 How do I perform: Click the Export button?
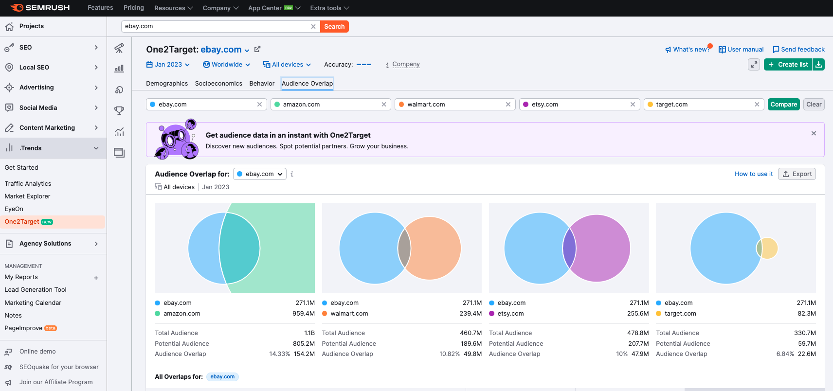click(x=797, y=174)
